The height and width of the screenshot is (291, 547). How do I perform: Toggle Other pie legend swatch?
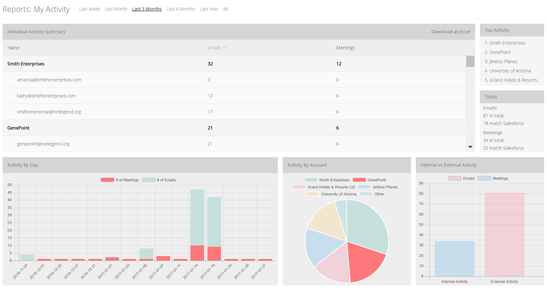pos(366,194)
